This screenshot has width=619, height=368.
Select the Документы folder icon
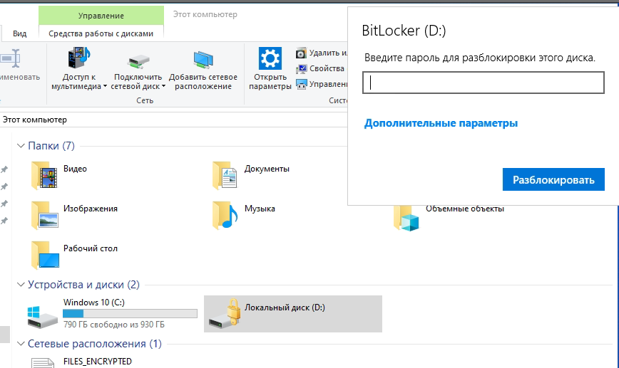click(225, 175)
